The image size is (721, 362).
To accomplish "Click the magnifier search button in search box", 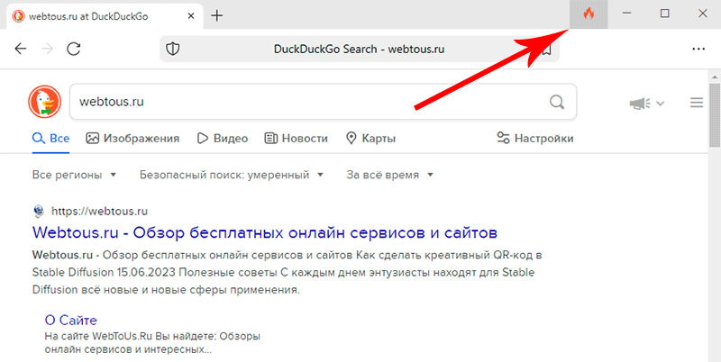I will tap(557, 102).
